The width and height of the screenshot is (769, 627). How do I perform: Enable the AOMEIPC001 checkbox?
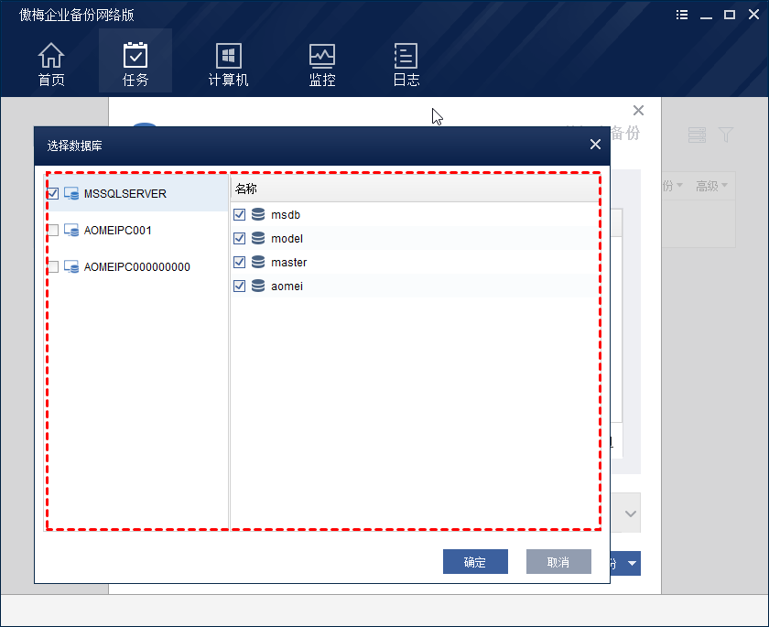(52, 230)
